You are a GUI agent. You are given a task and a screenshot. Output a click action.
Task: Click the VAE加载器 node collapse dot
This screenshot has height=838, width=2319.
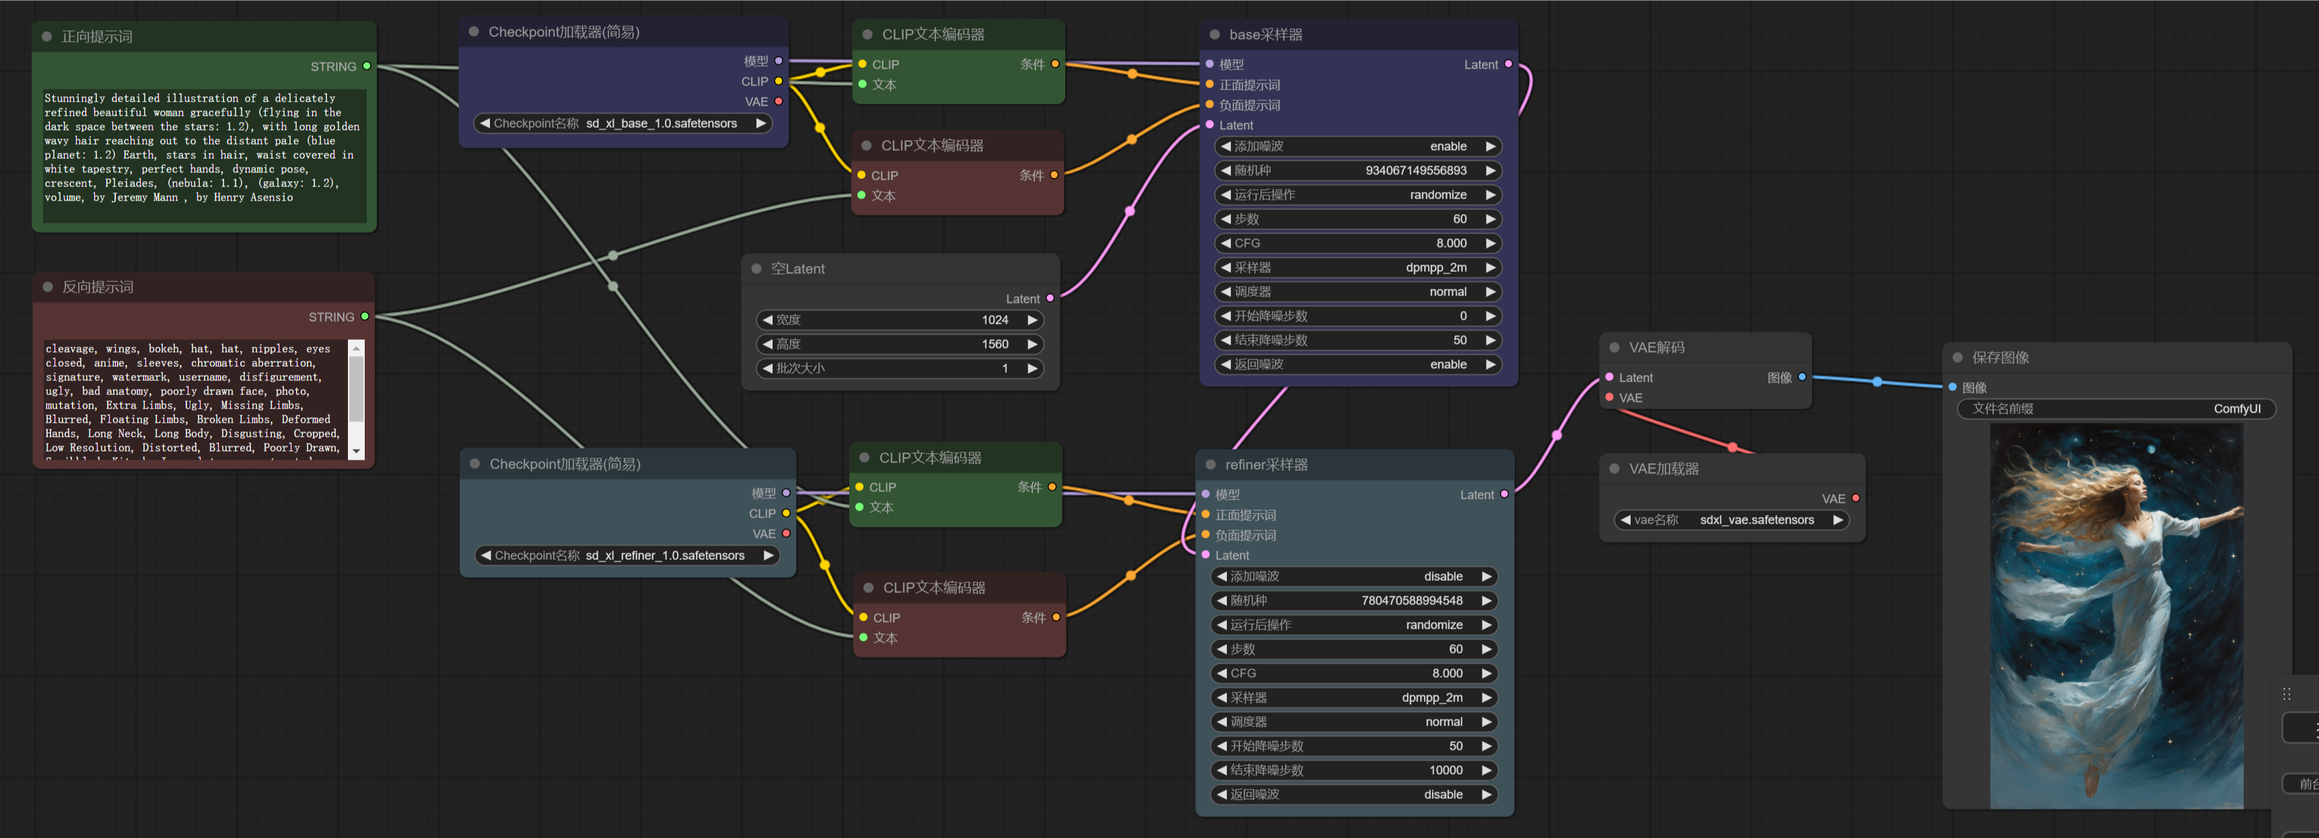click(x=1614, y=469)
